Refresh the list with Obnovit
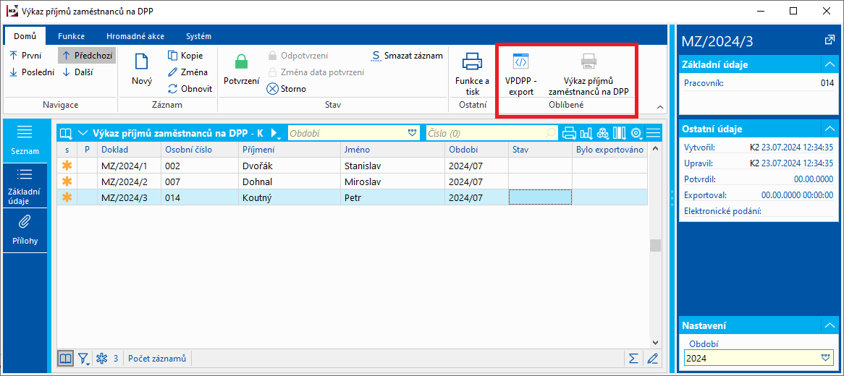This screenshot has height=376, width=844. [190, 89]
